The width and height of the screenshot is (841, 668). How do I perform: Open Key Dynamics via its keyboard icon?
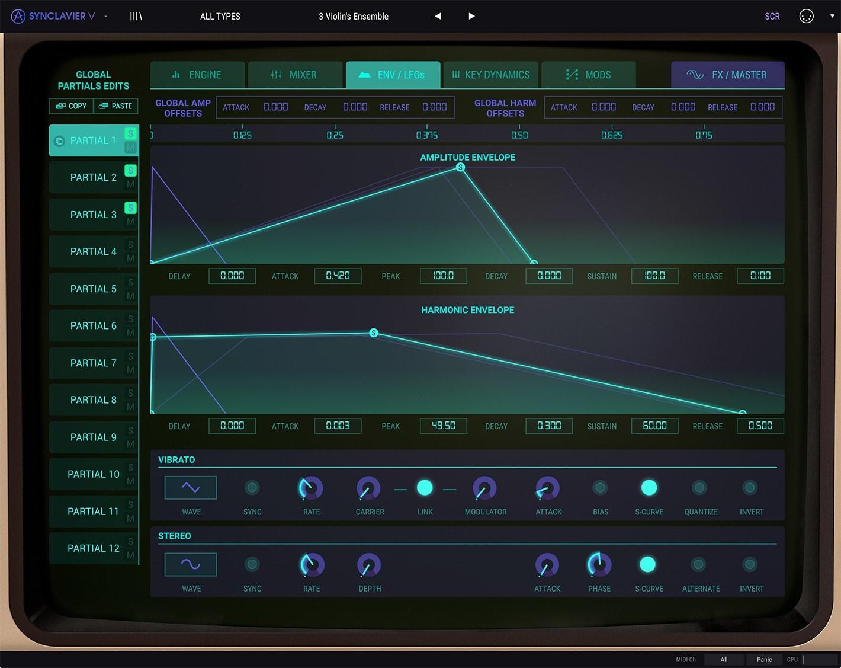(x=455, y=75)
